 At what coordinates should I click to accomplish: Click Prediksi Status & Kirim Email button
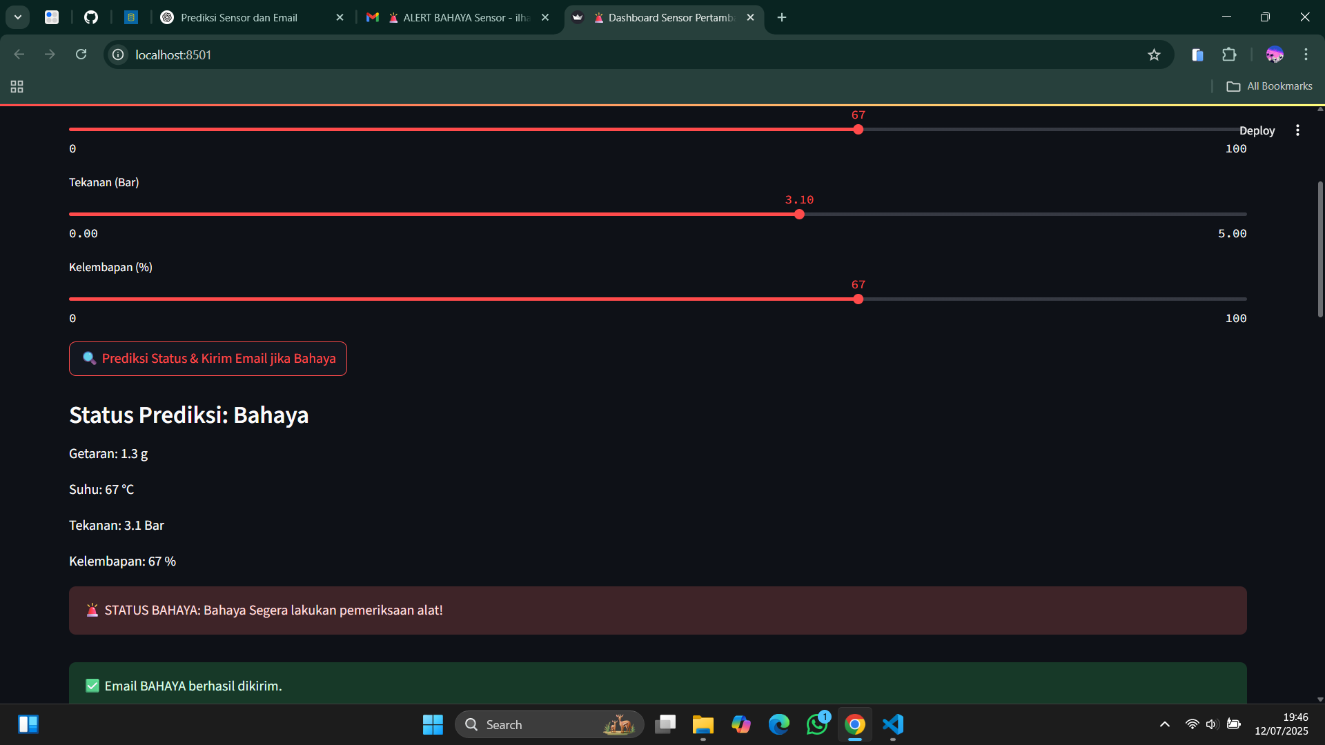208,359
